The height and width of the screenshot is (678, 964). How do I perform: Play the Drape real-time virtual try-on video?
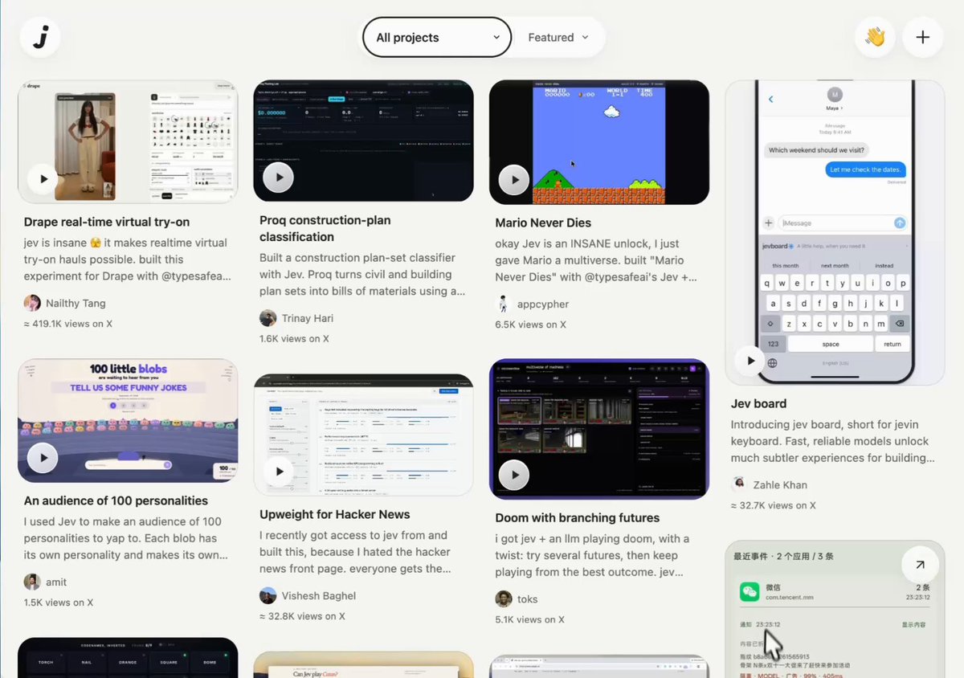[x=43, y=179]
